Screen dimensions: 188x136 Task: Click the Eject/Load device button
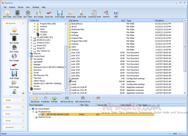click(x=35, y=99)
